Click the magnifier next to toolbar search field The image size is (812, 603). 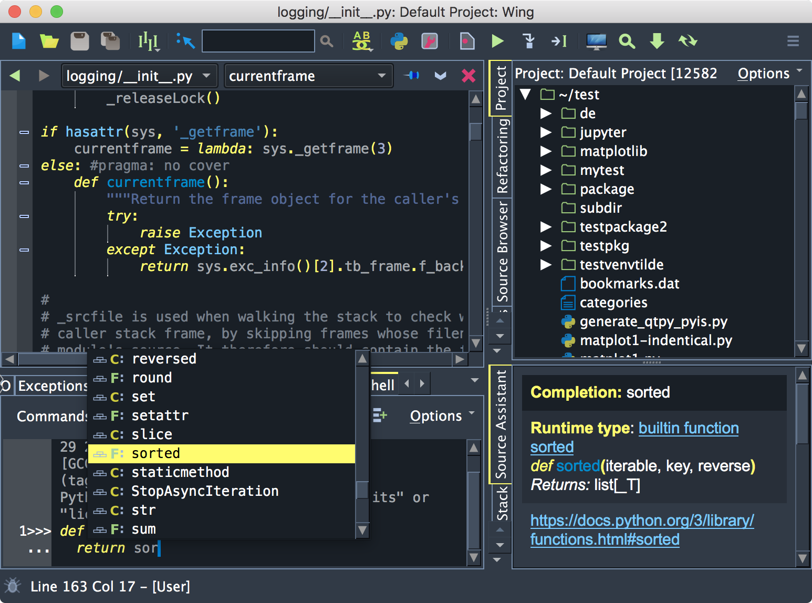327,41
